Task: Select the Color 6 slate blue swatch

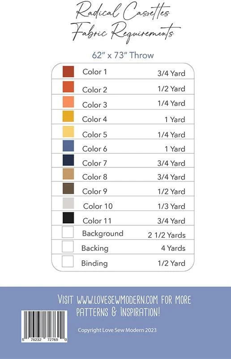Action: pos(68,146)
